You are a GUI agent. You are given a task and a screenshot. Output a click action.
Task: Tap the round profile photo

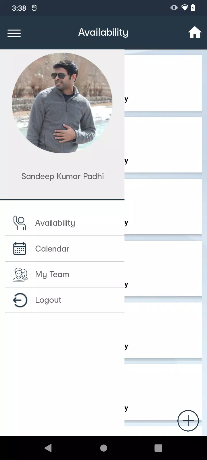(x=62, y=103)
